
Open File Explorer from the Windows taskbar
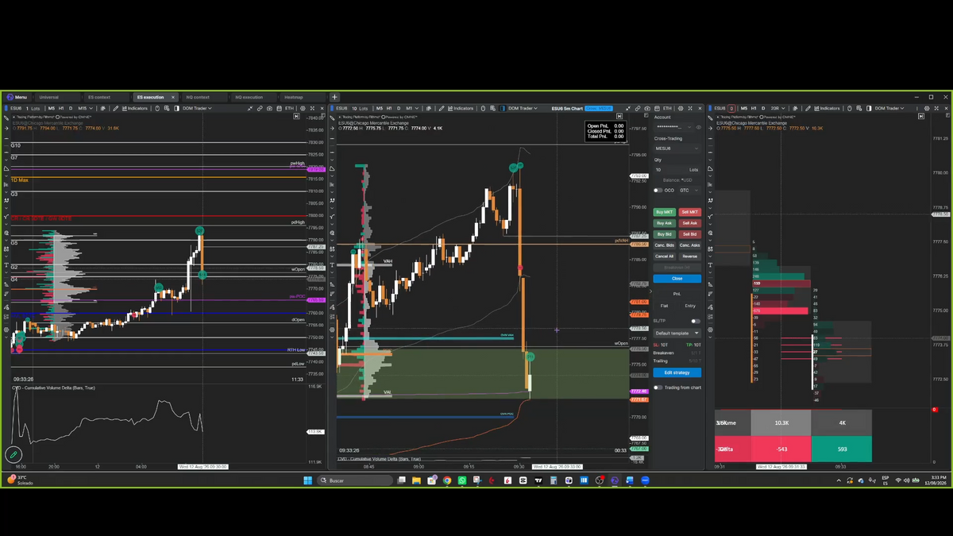coord(416,480)
